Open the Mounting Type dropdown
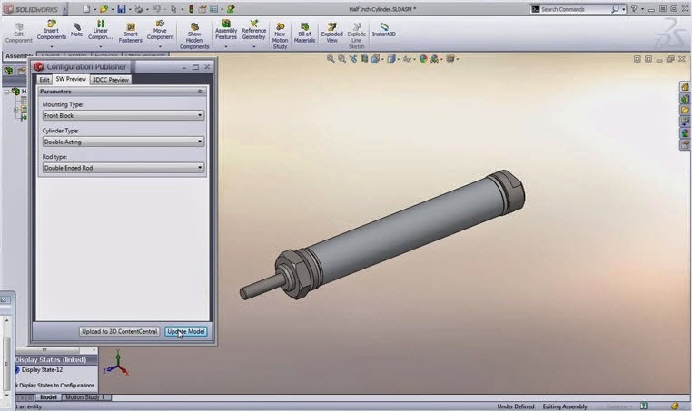Image resolution: width=692 pixels, height=411 pixels. click(124, 115)
